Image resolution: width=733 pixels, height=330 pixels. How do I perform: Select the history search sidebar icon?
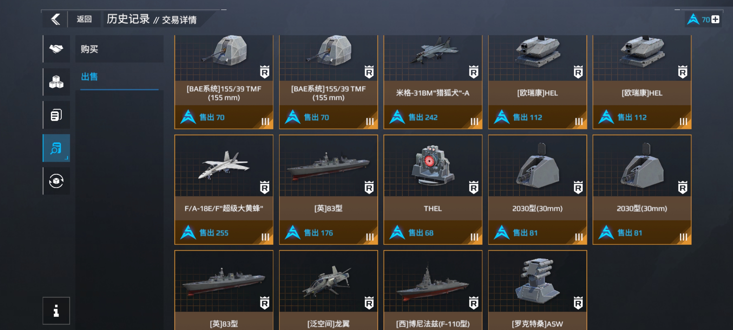(x=56, y=148)
